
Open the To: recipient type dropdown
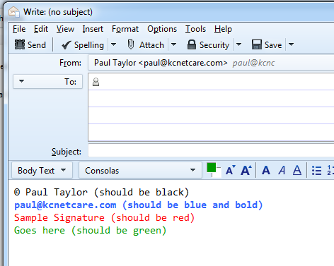point(47,81)
